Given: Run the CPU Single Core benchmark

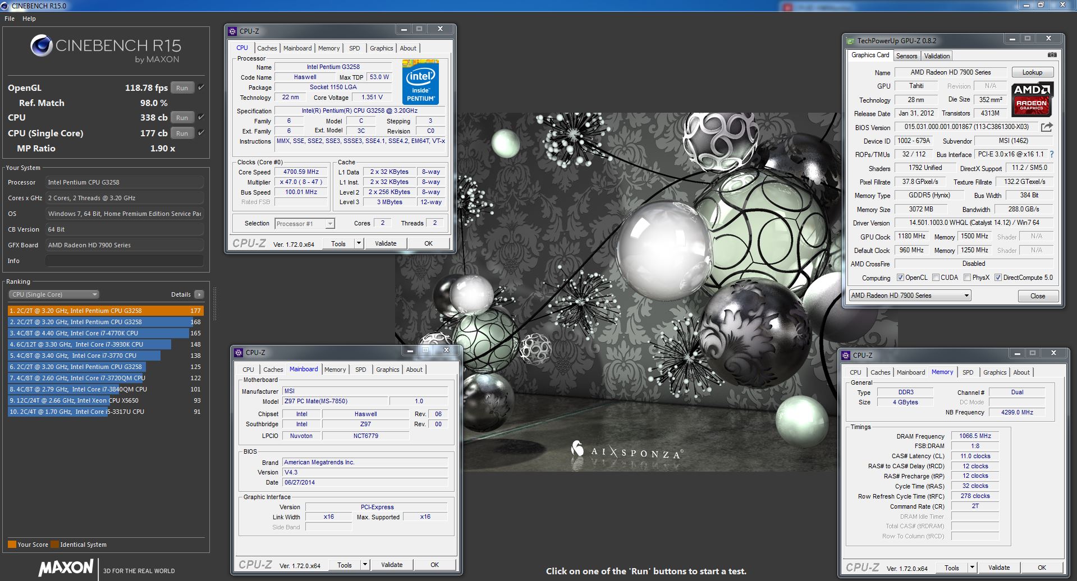Looking at the screenshot, I should (182, 133).
